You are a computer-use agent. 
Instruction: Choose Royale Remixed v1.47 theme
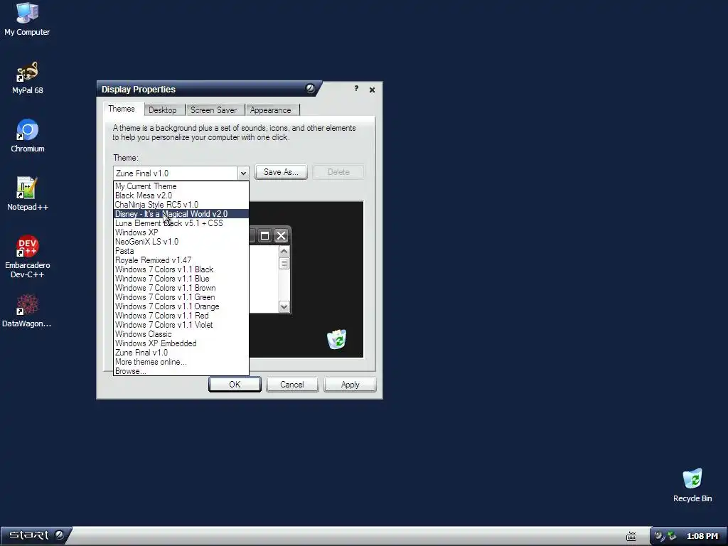click(181, 260)
